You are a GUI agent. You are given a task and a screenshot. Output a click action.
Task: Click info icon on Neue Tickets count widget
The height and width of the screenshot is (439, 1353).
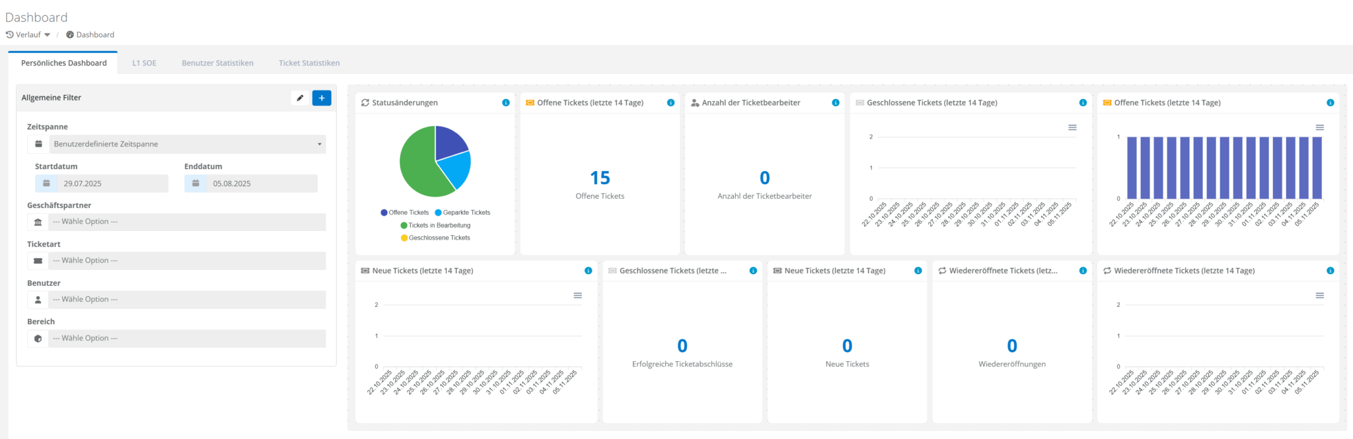coord(918,271)
